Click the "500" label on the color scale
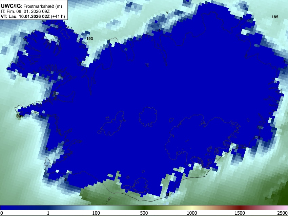 [x=144, y=213]
